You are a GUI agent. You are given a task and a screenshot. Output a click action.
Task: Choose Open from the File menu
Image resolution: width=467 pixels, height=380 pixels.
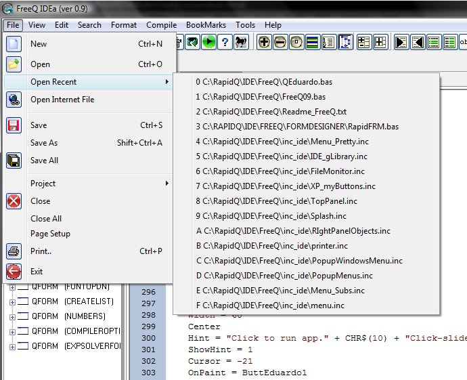pyautogui.click(x=89, y=64)
